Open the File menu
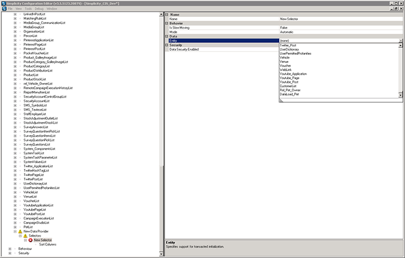 [x=10, y=9]
